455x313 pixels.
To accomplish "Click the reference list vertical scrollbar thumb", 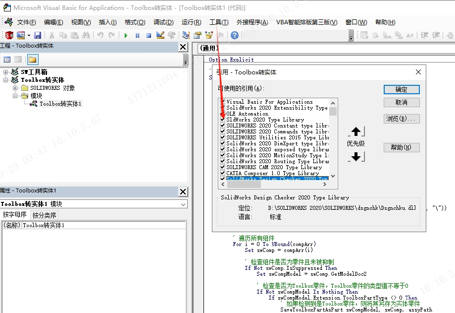I will [333, 111].
